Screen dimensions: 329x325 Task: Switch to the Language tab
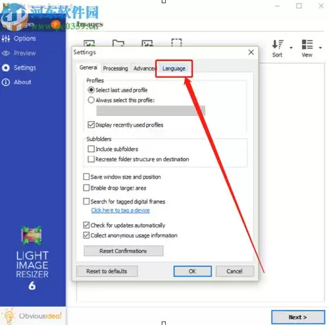tap(174, 69)
